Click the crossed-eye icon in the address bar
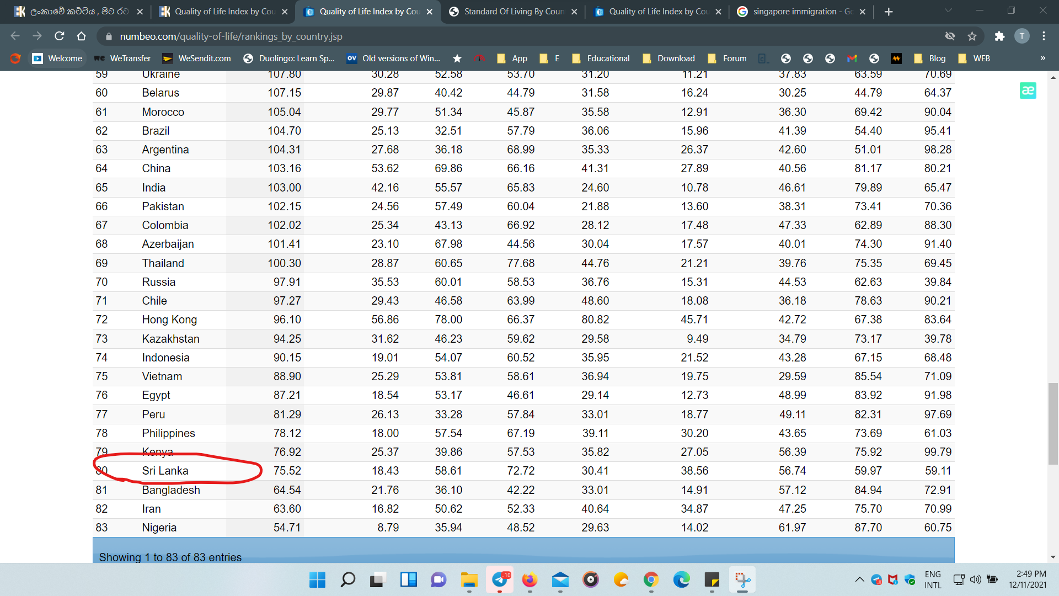The image size is (1059, 596). tap(950, 36)
